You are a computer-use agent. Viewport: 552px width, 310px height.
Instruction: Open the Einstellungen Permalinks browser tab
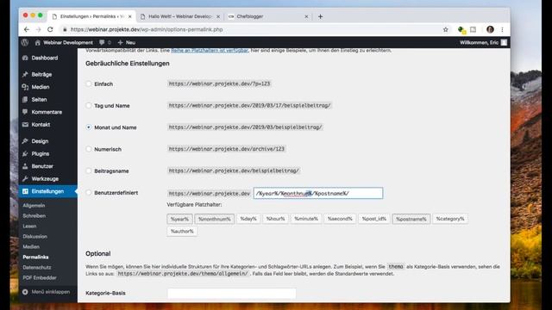[91, 16]
